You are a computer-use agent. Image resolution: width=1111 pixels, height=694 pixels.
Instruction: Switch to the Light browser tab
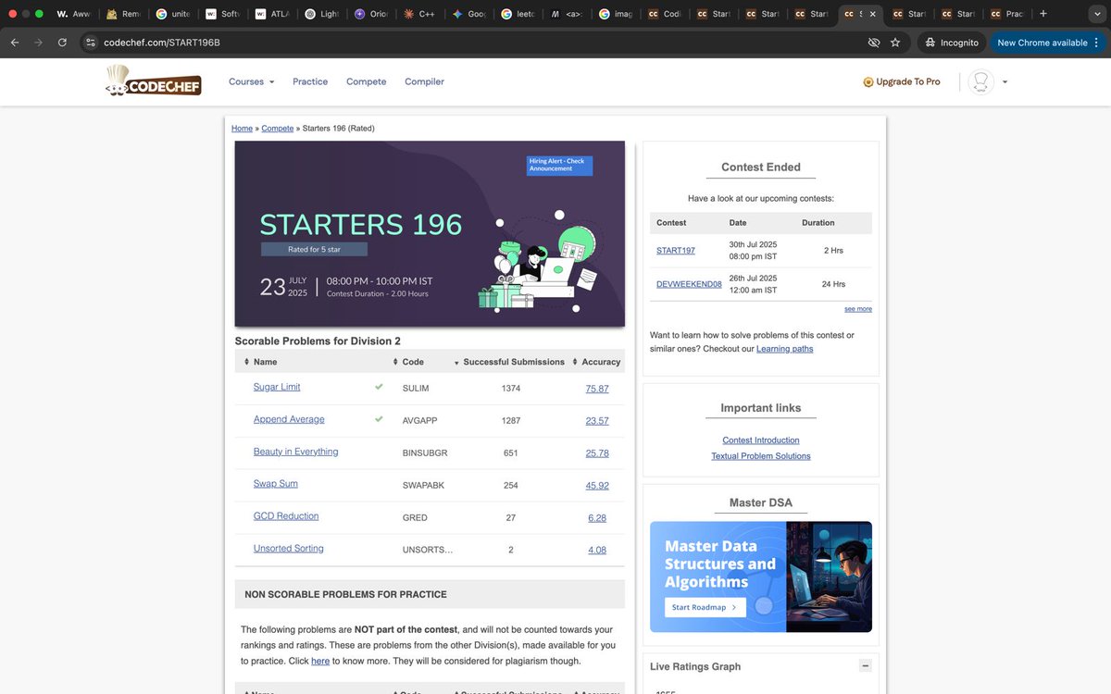(x=321, y=14)
